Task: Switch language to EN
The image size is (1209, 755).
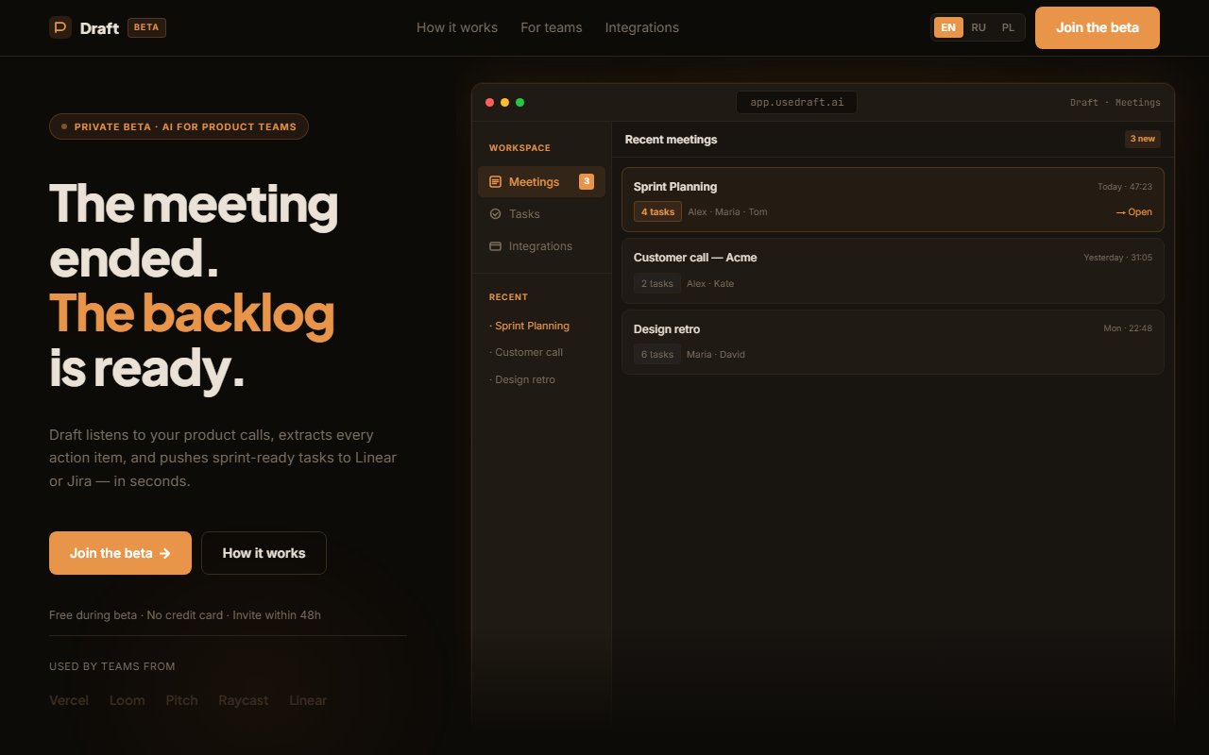Action: 948,27
